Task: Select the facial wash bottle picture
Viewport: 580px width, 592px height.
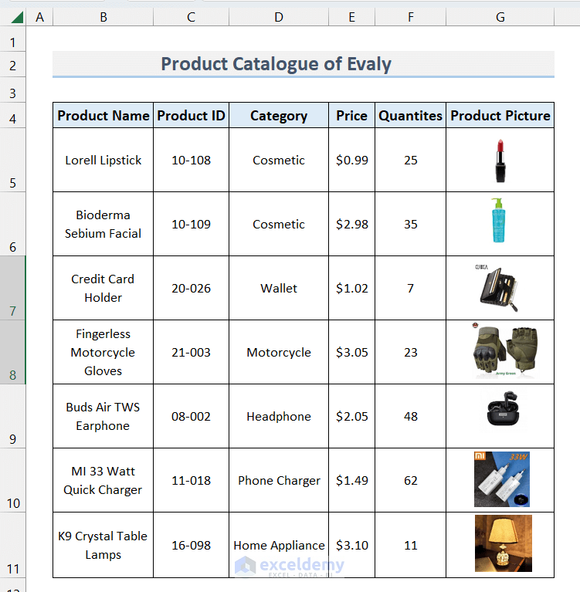Action: click(x=498, y=220)
